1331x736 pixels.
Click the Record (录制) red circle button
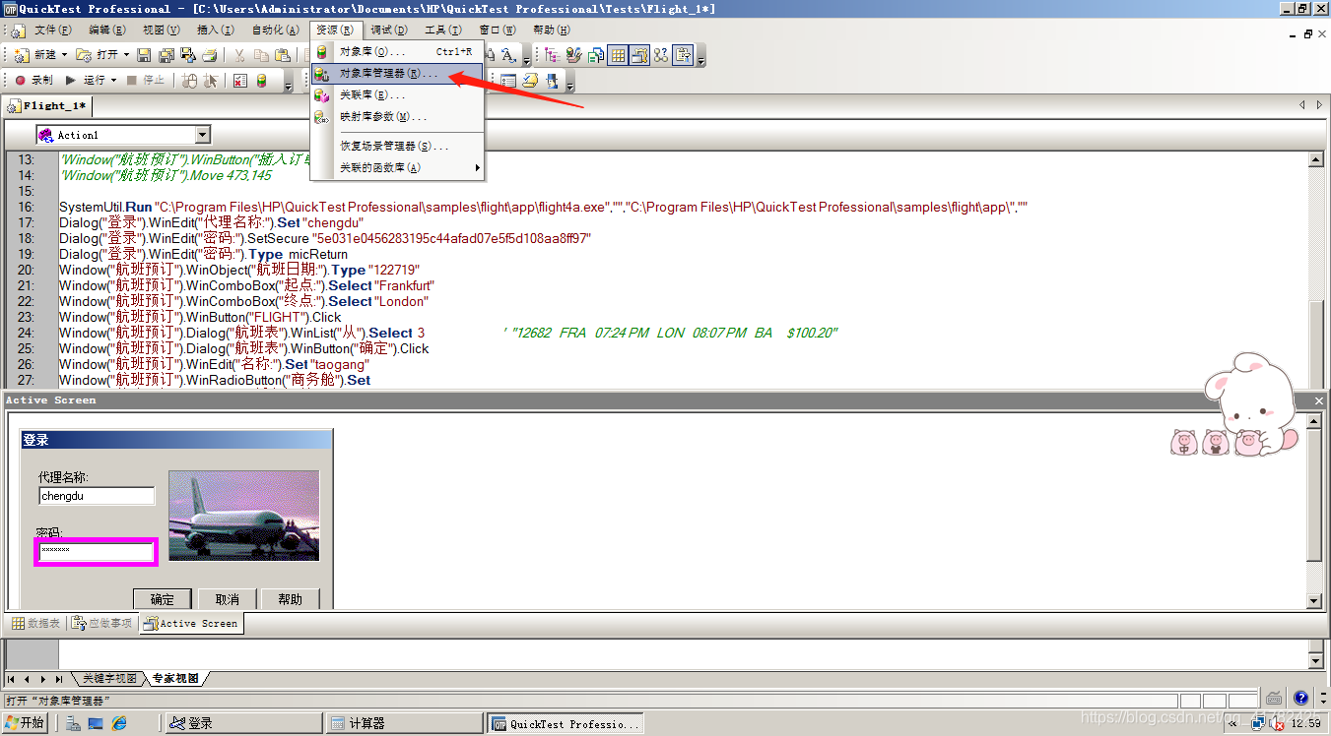[x=33, y=81]
